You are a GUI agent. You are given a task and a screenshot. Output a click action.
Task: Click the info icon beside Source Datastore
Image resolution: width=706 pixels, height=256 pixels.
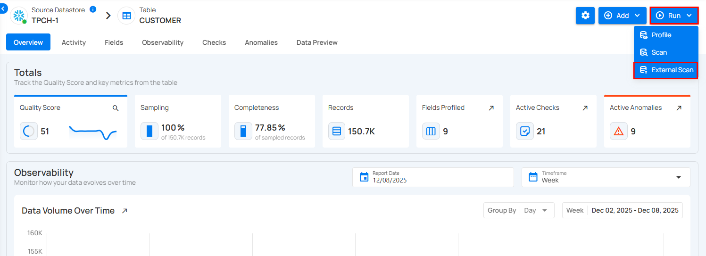[93, 9]
